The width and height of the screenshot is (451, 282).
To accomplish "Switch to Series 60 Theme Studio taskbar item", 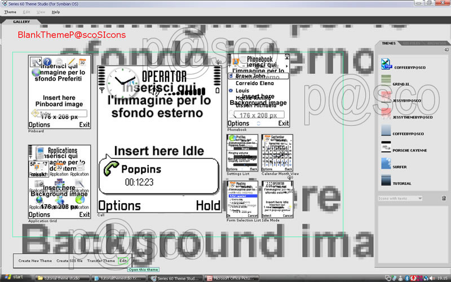I will point(175,278).
